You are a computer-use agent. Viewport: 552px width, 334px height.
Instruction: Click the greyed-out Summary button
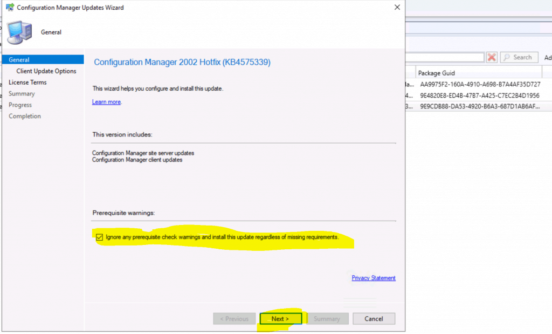click(x=327, y=318)
